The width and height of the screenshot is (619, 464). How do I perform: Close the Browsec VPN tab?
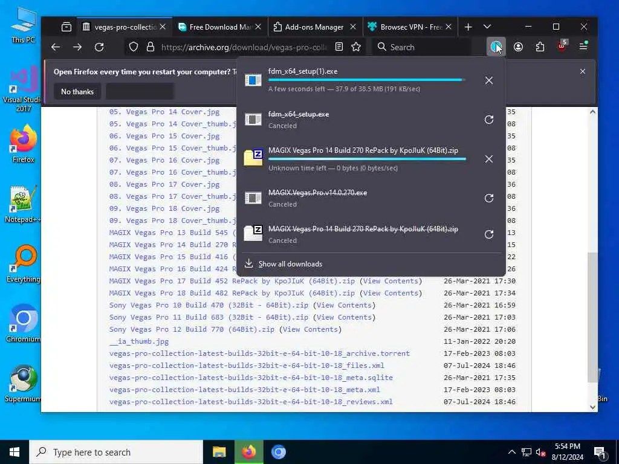(449, 27)
